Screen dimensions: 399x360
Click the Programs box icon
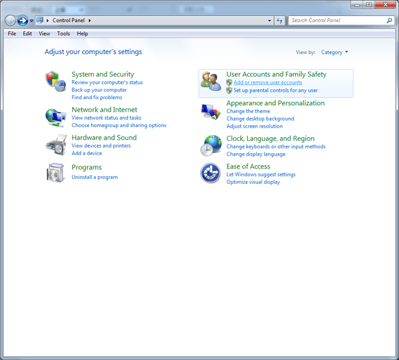pos(55,172)
